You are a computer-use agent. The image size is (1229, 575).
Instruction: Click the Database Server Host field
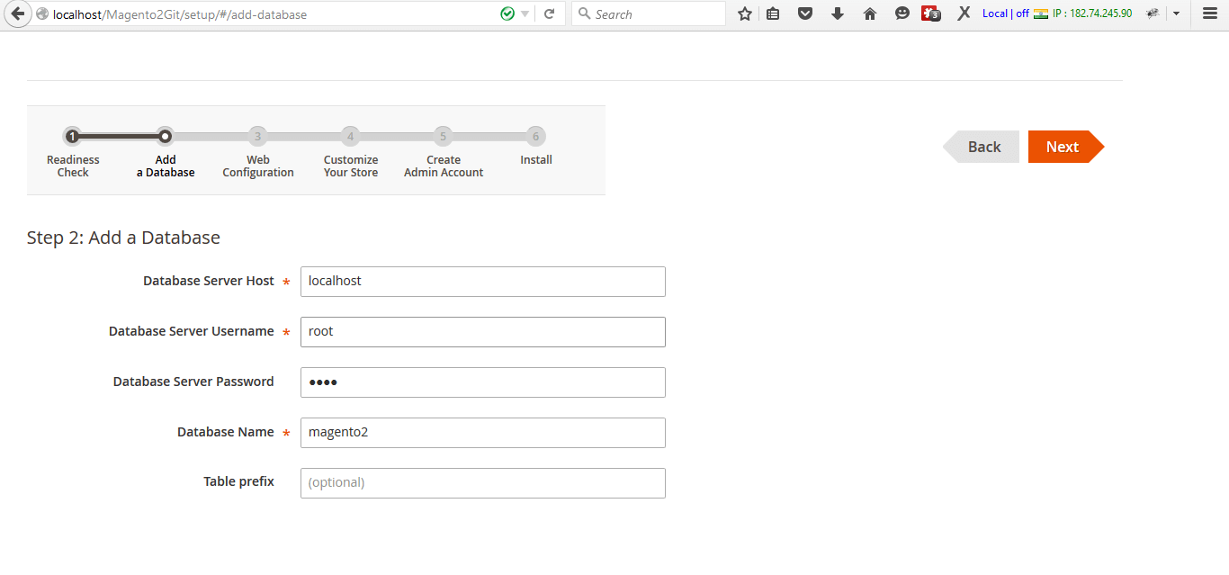tap(482, 281)
